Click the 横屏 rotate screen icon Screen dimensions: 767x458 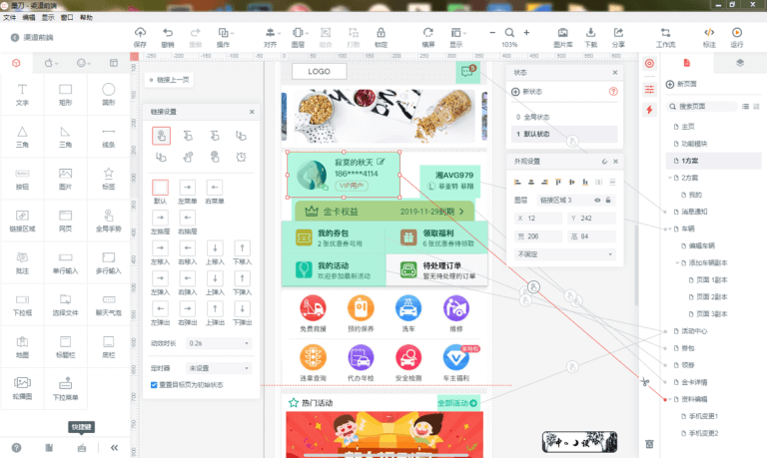(428, 33)
